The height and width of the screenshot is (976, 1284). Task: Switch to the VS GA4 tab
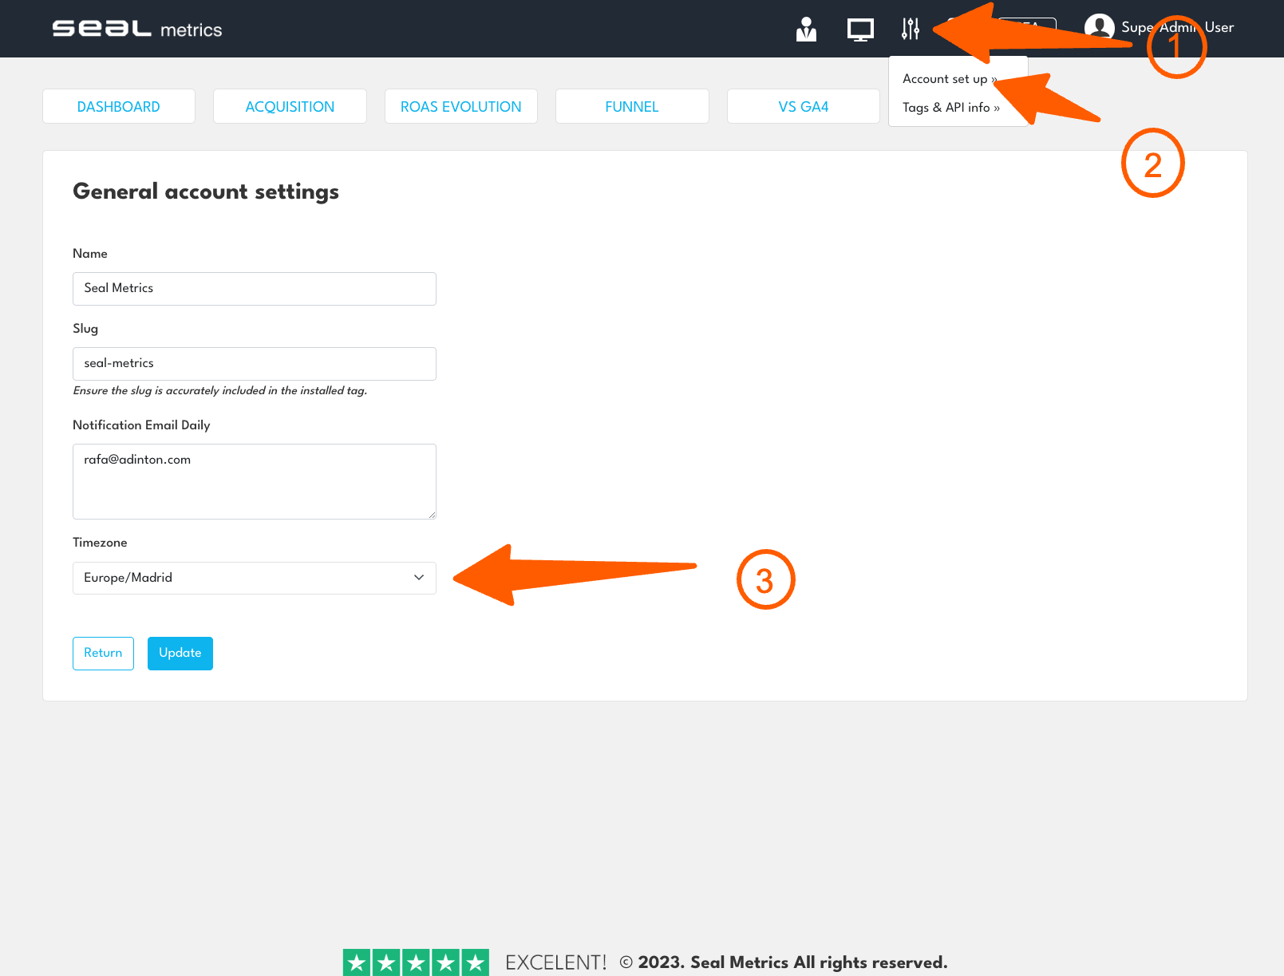pyautogui.click(x=803, y=107)
